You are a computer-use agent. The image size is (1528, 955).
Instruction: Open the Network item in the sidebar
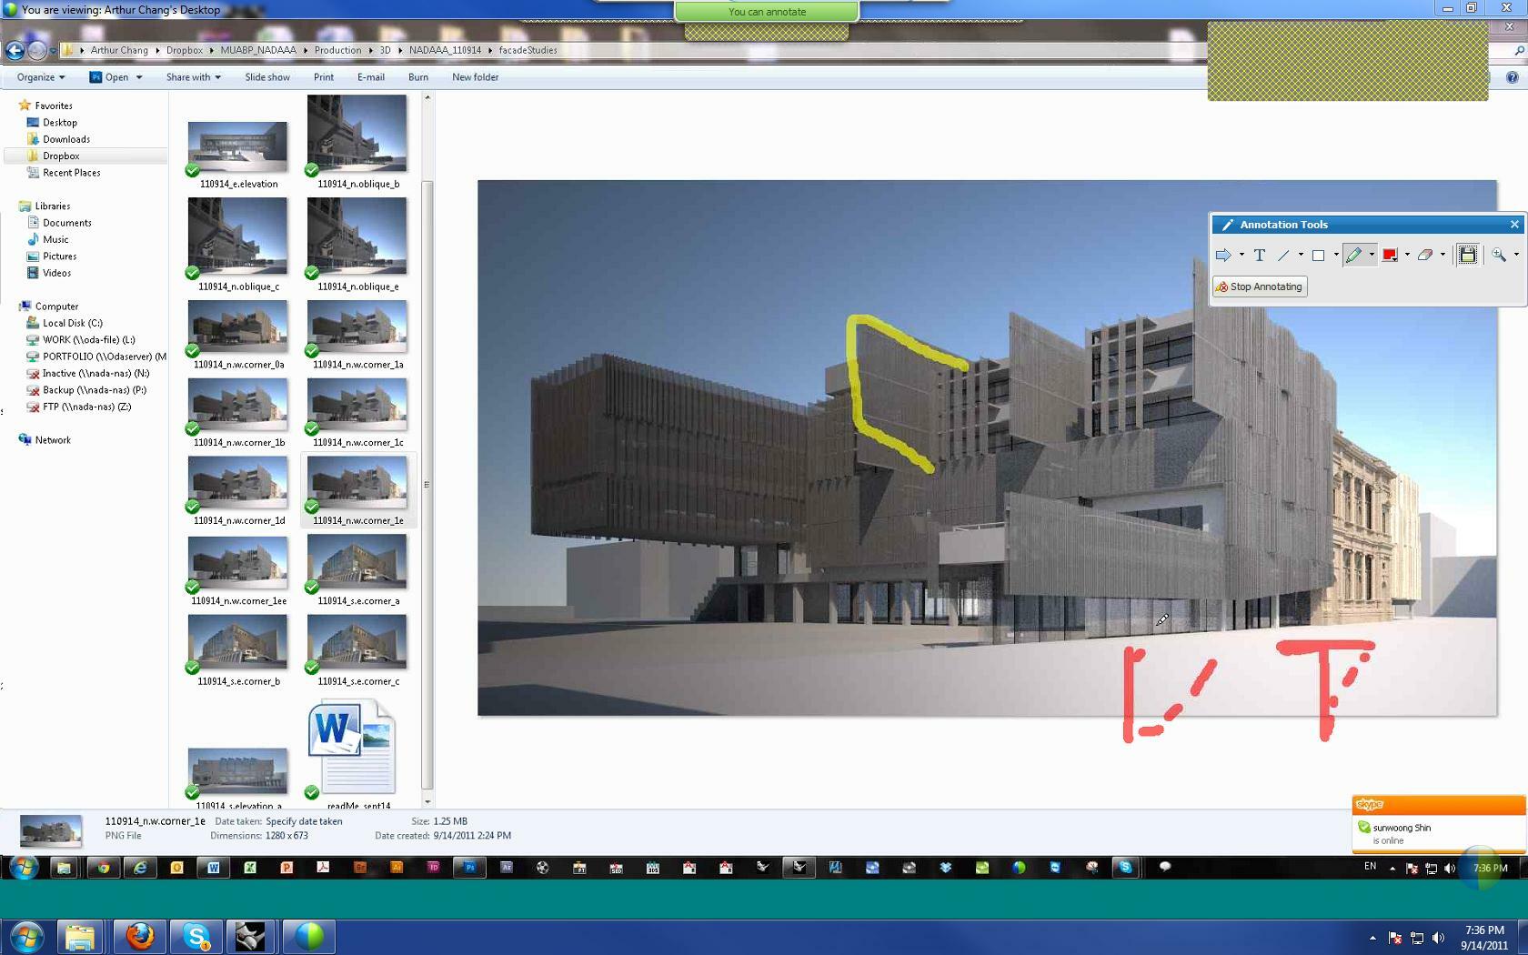pyautogui.click(x=53, y=440)
